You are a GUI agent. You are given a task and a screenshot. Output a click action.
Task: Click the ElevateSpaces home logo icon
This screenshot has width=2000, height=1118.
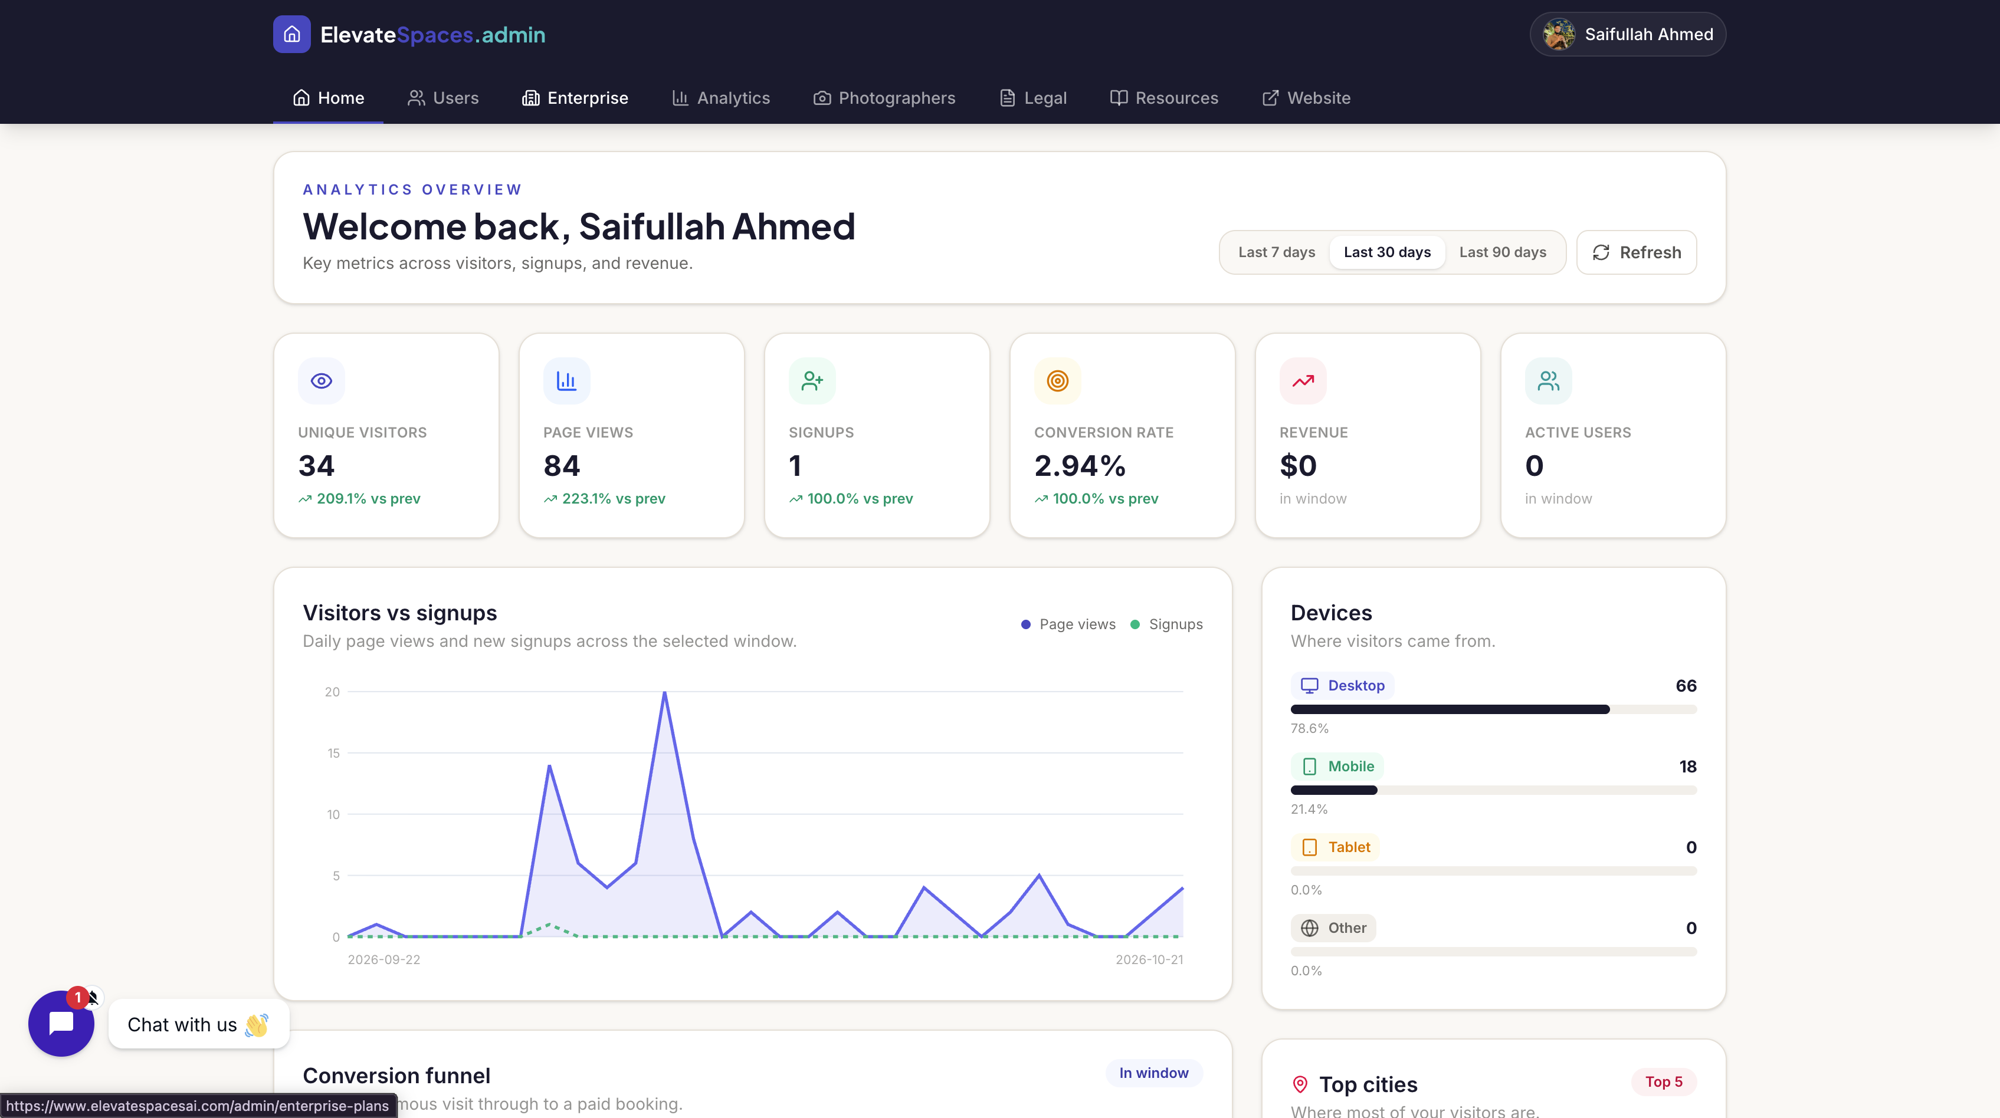(292, 34)
